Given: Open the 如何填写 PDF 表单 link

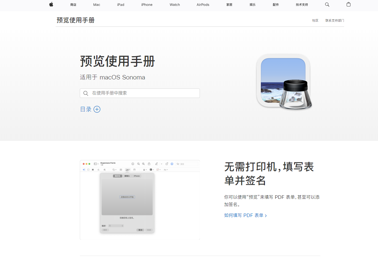Looking at the screenshot, I should tap(244, 215).
